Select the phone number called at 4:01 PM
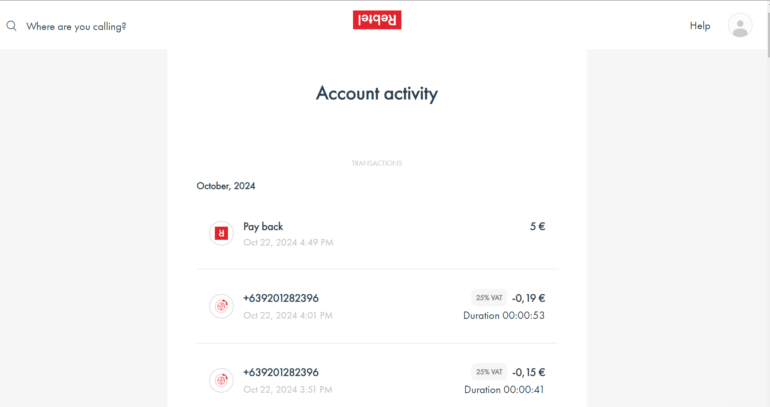The width and height of the screenshot is (770, 407). point(281,298)
